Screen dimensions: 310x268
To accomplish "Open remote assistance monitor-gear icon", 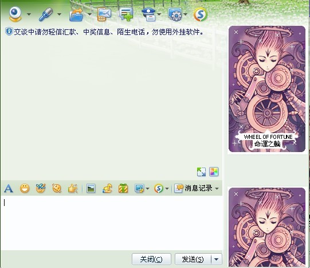I will (x=175, y=14).
